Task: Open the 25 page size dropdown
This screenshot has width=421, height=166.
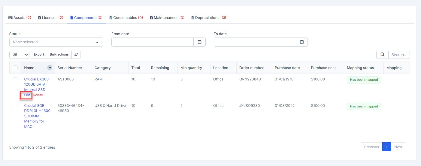Action: tap(19, 55)
